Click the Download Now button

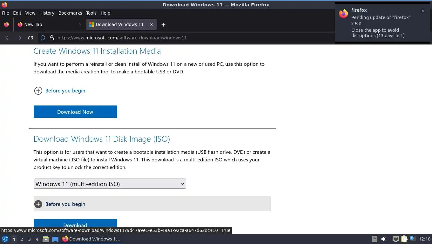click(75, 112)
